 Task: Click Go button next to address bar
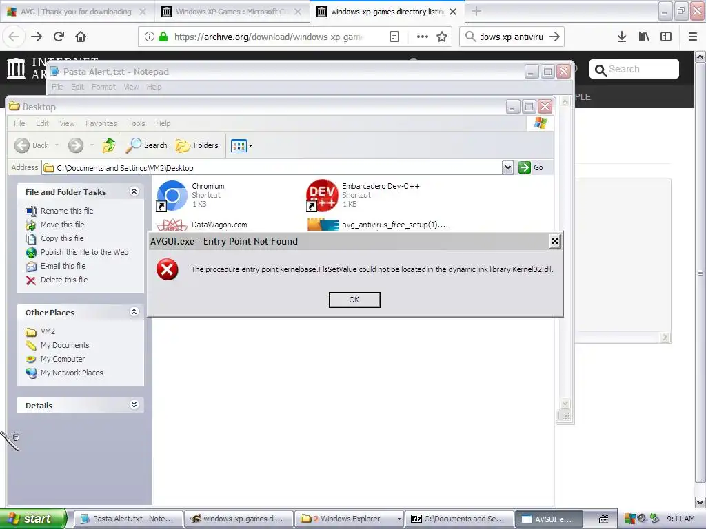pos(531,167)
